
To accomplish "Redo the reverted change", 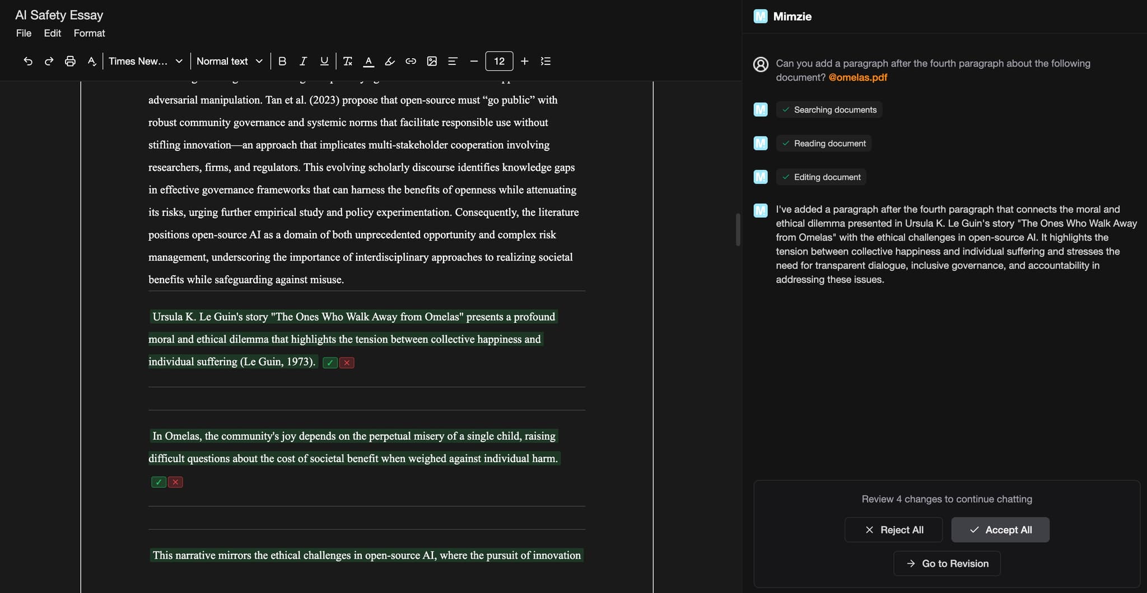I will (x=49, y=61).
